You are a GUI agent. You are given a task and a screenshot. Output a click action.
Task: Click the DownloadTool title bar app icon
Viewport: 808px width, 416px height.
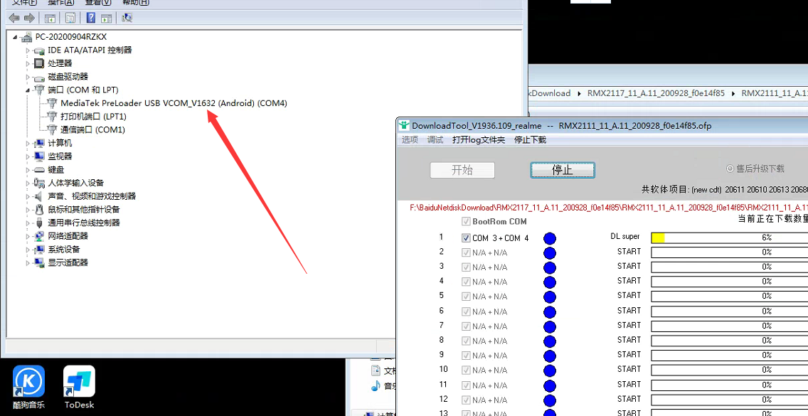point(405,125)
